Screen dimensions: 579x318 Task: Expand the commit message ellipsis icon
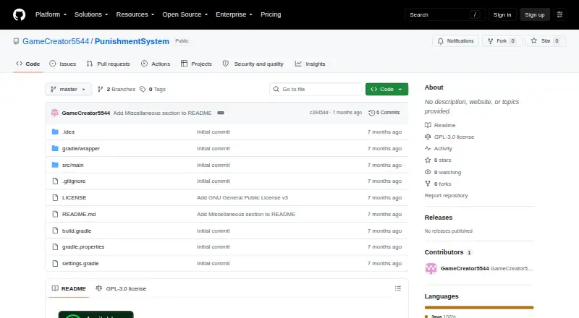point(221,113)
